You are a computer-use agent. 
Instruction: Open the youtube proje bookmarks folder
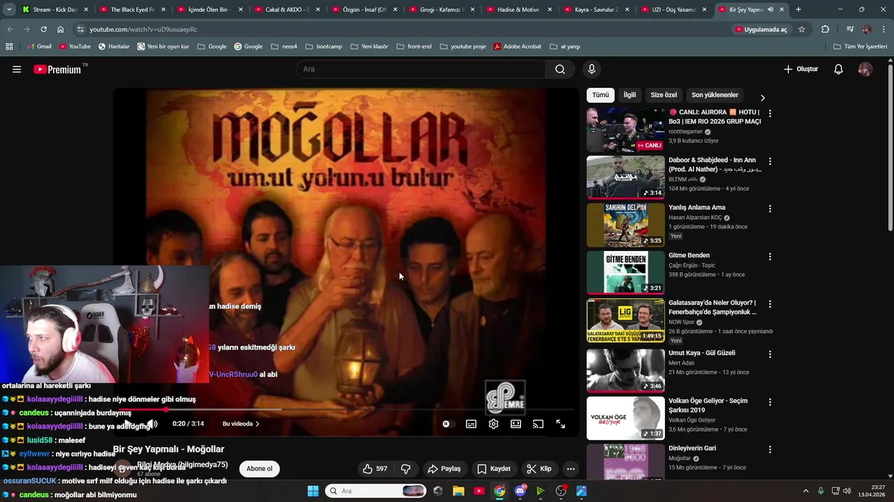click(x=462, y=46)
